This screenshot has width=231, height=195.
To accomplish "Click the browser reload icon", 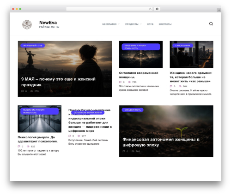I will coord(150,9).
